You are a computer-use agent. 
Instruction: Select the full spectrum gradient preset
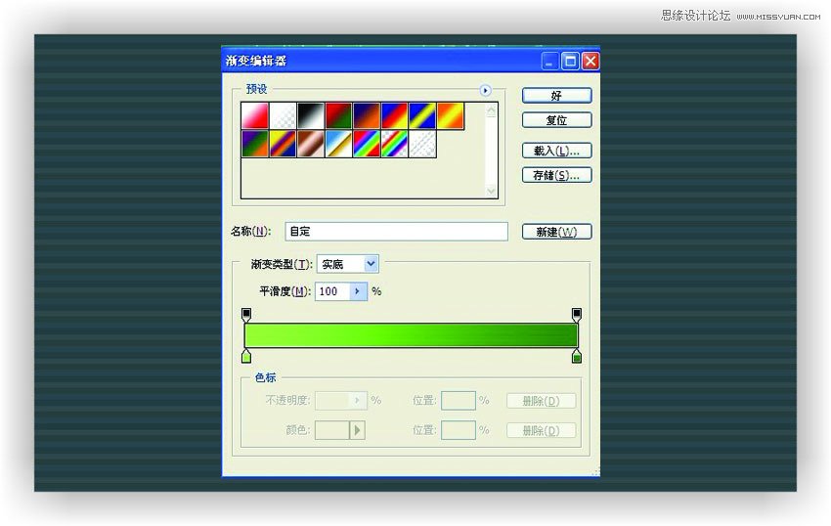point(367,144)
